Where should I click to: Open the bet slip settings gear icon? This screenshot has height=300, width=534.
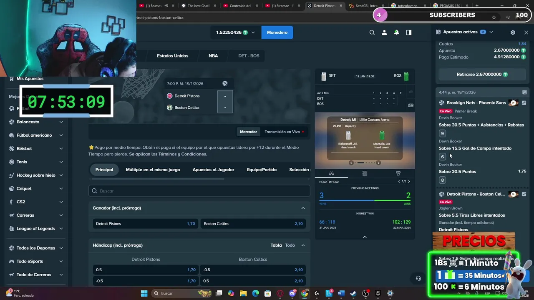coord(513,32)
